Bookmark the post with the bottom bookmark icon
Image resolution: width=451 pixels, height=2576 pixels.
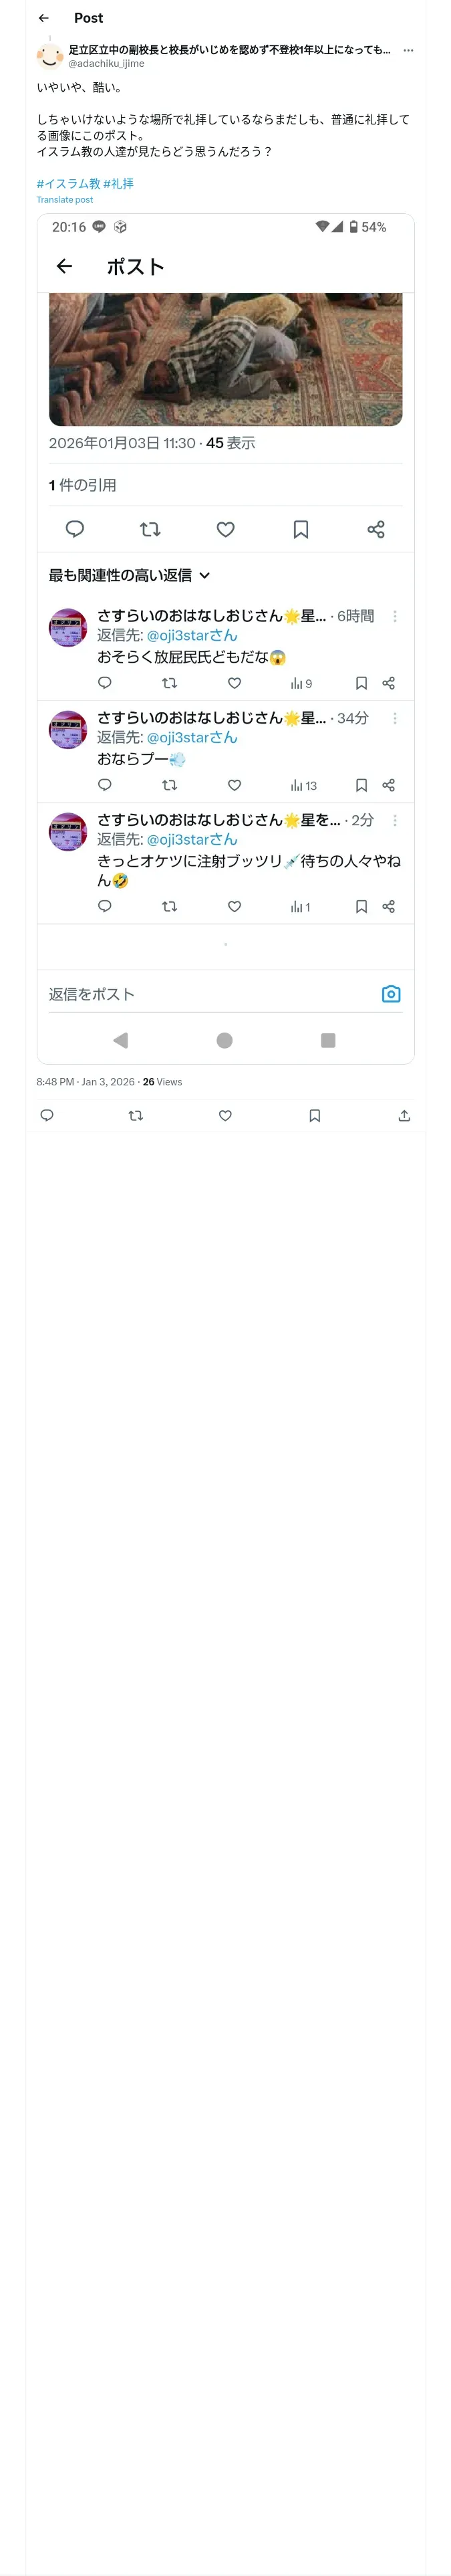tap(315, 1115)
